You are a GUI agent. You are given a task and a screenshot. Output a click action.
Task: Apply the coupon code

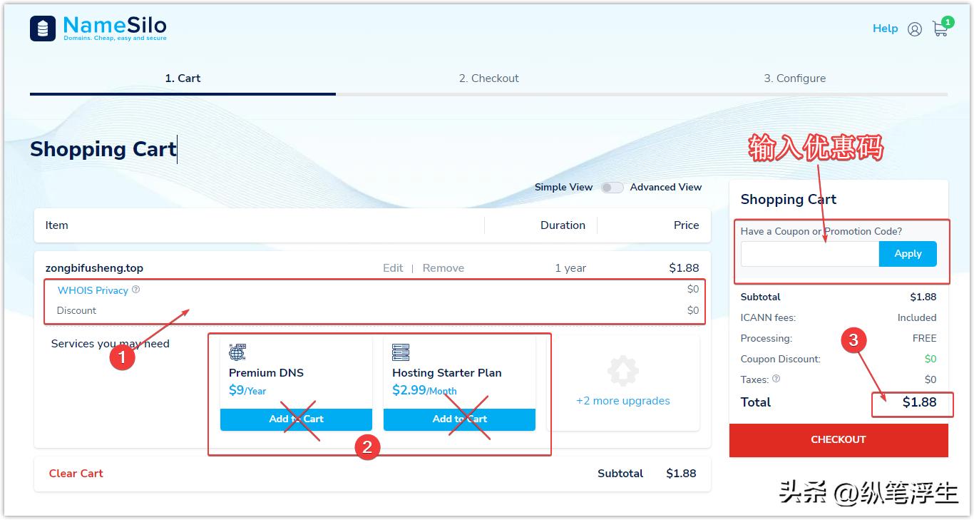click(x=908, y=254)
